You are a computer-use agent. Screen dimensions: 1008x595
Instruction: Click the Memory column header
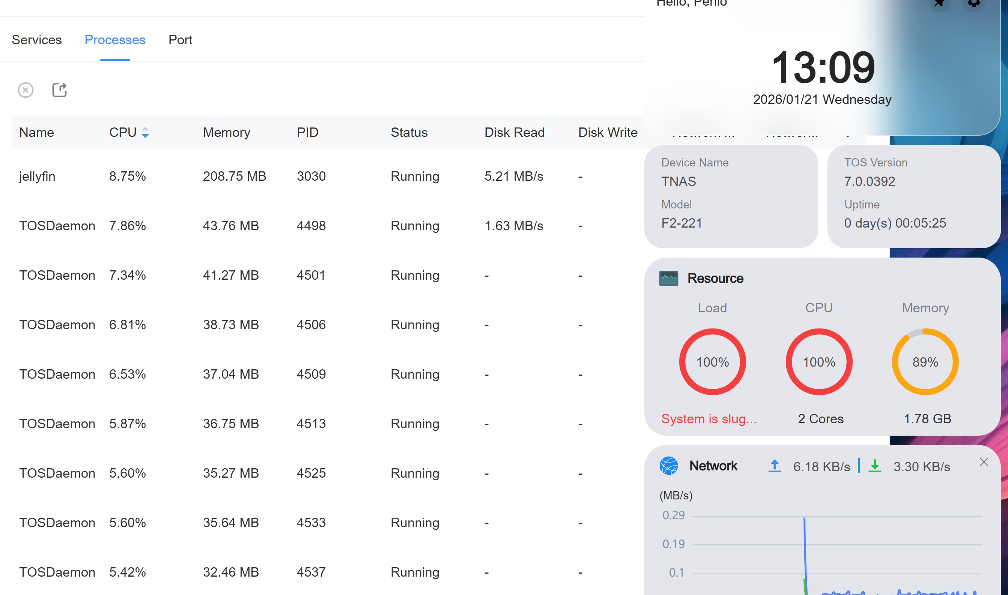pos(226,132)
